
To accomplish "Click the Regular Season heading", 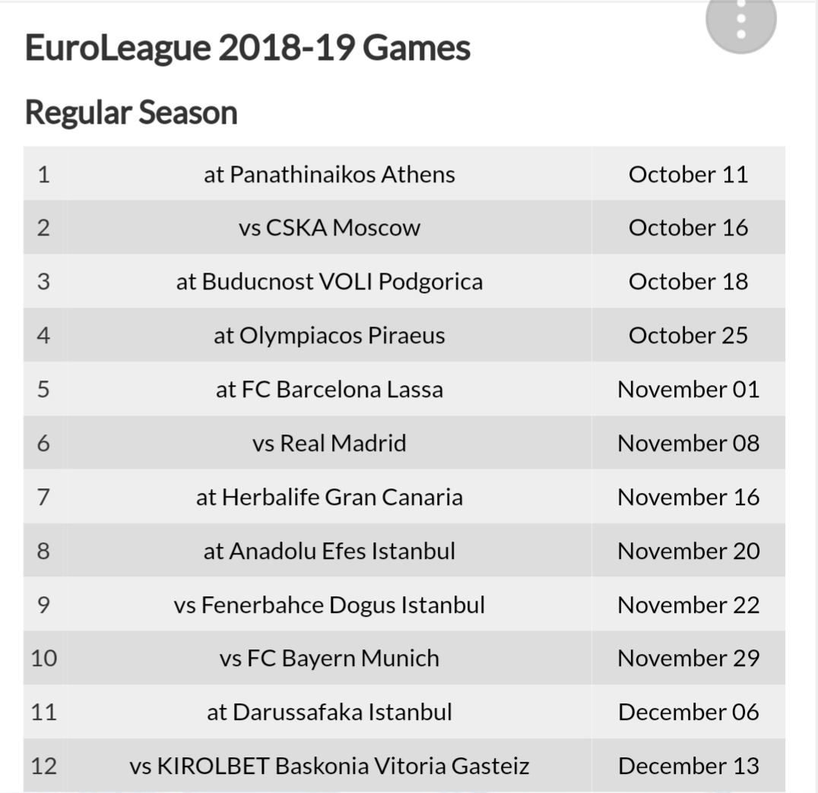I will pyautogui.click(x=132, y=112).
